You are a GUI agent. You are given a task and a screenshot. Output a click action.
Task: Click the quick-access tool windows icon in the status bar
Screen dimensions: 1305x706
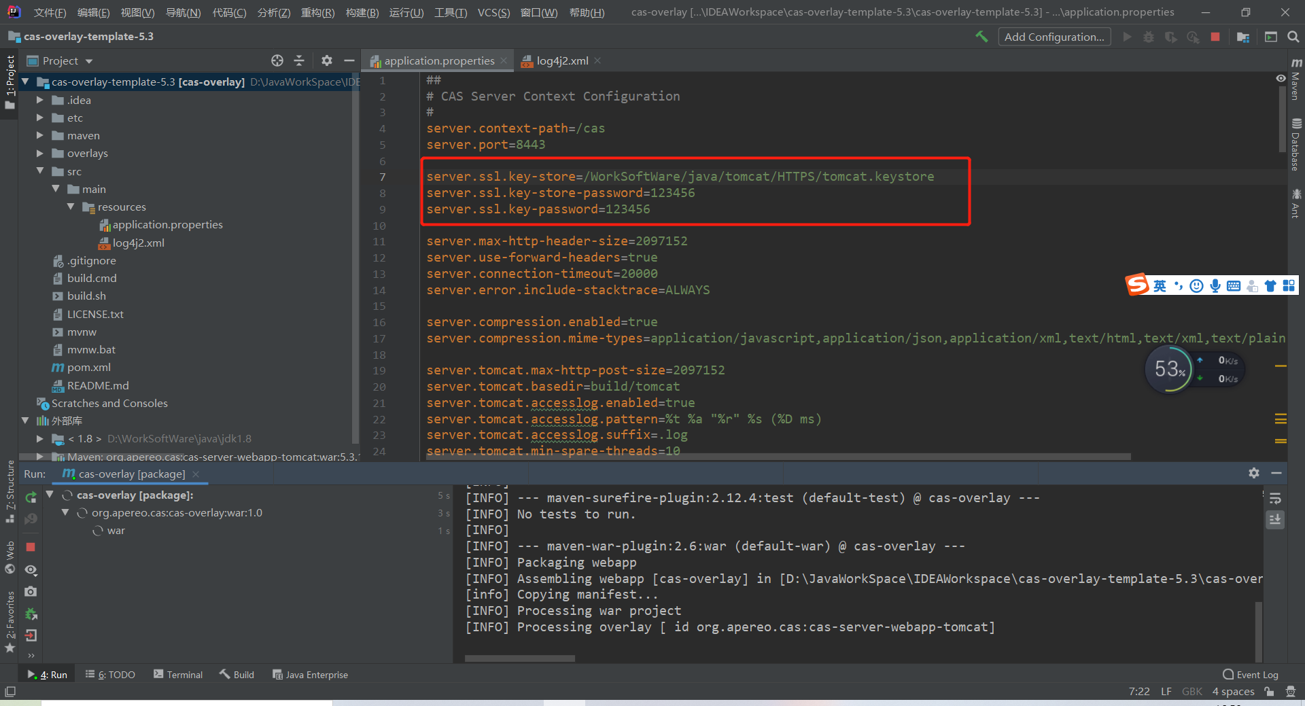click(x=10, y=692)
